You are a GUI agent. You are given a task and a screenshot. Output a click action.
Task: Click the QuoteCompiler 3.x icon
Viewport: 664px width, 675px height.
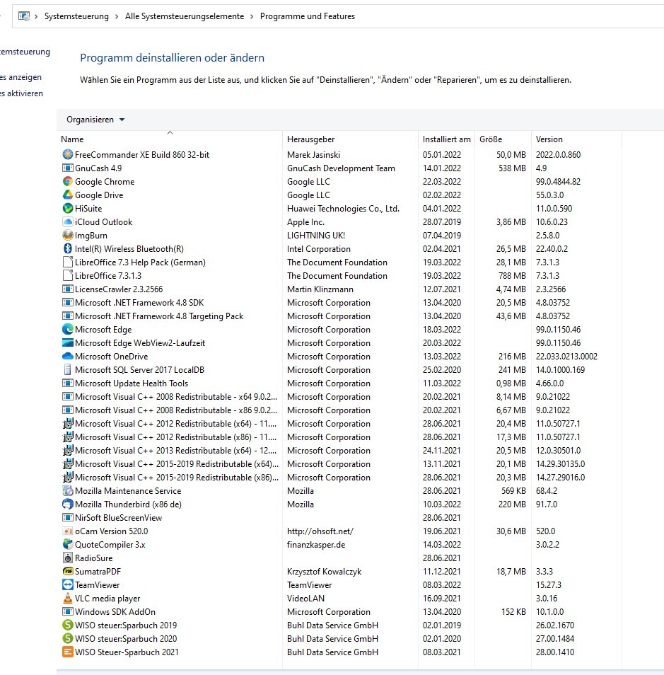pyautogui.click(x=68, y=545)
